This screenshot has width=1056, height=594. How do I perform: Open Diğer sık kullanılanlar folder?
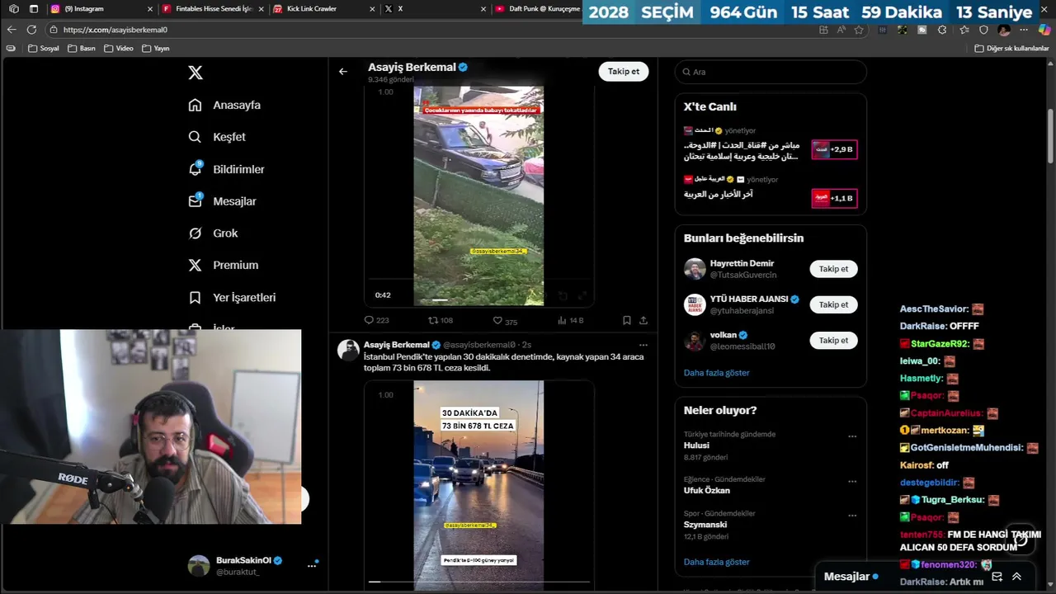click(x=1011, y=49)
